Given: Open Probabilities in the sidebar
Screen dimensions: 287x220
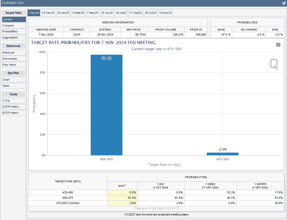Looking at the screenshot, I should coord(14,31).
